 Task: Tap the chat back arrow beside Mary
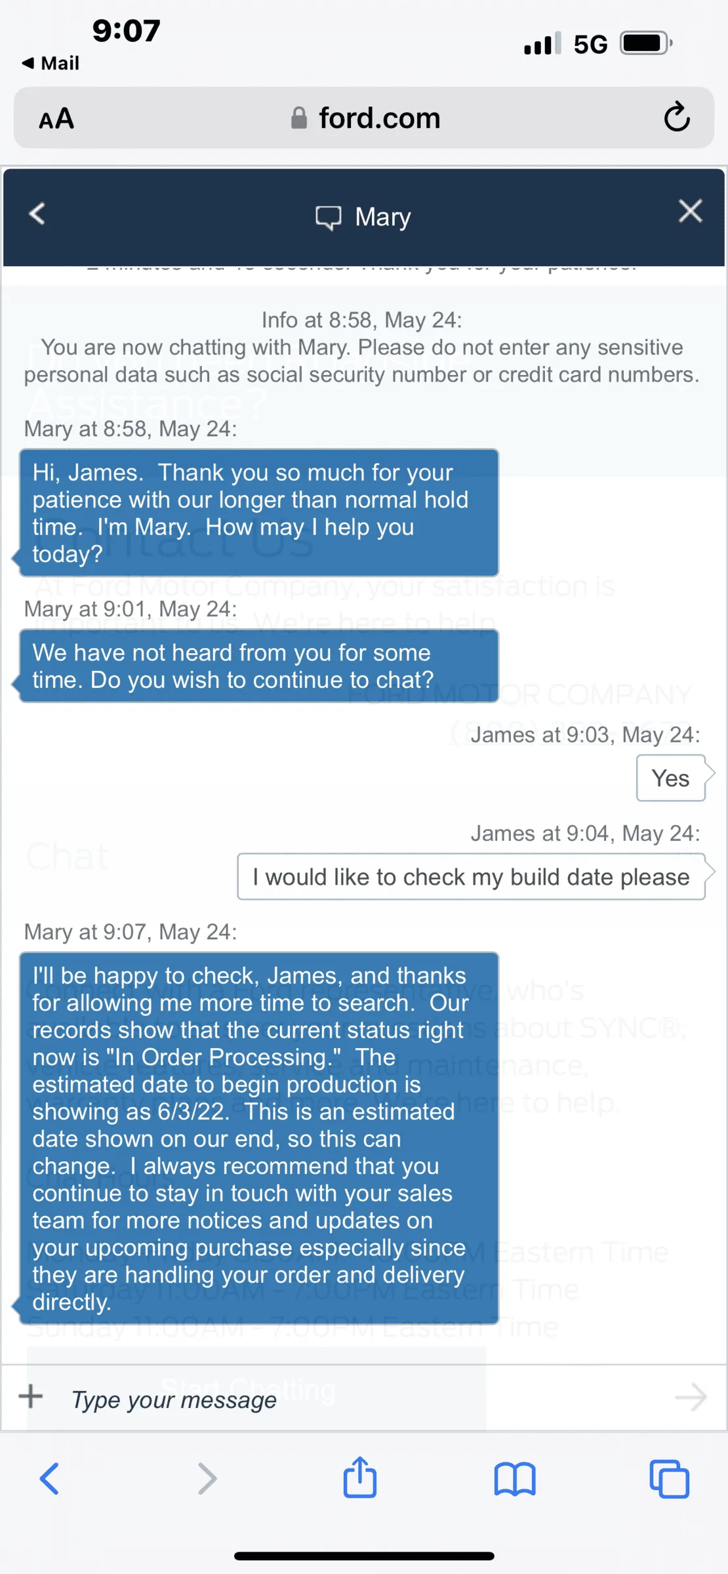[37, 214]
